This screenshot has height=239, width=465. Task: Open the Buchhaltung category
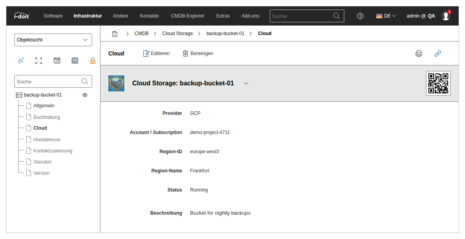pos(47,117)
